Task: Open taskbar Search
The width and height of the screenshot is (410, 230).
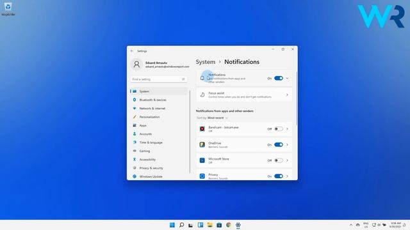Action: click(x=181, y=225)
